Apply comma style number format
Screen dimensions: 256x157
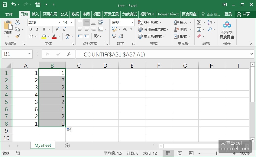(131, 30)
